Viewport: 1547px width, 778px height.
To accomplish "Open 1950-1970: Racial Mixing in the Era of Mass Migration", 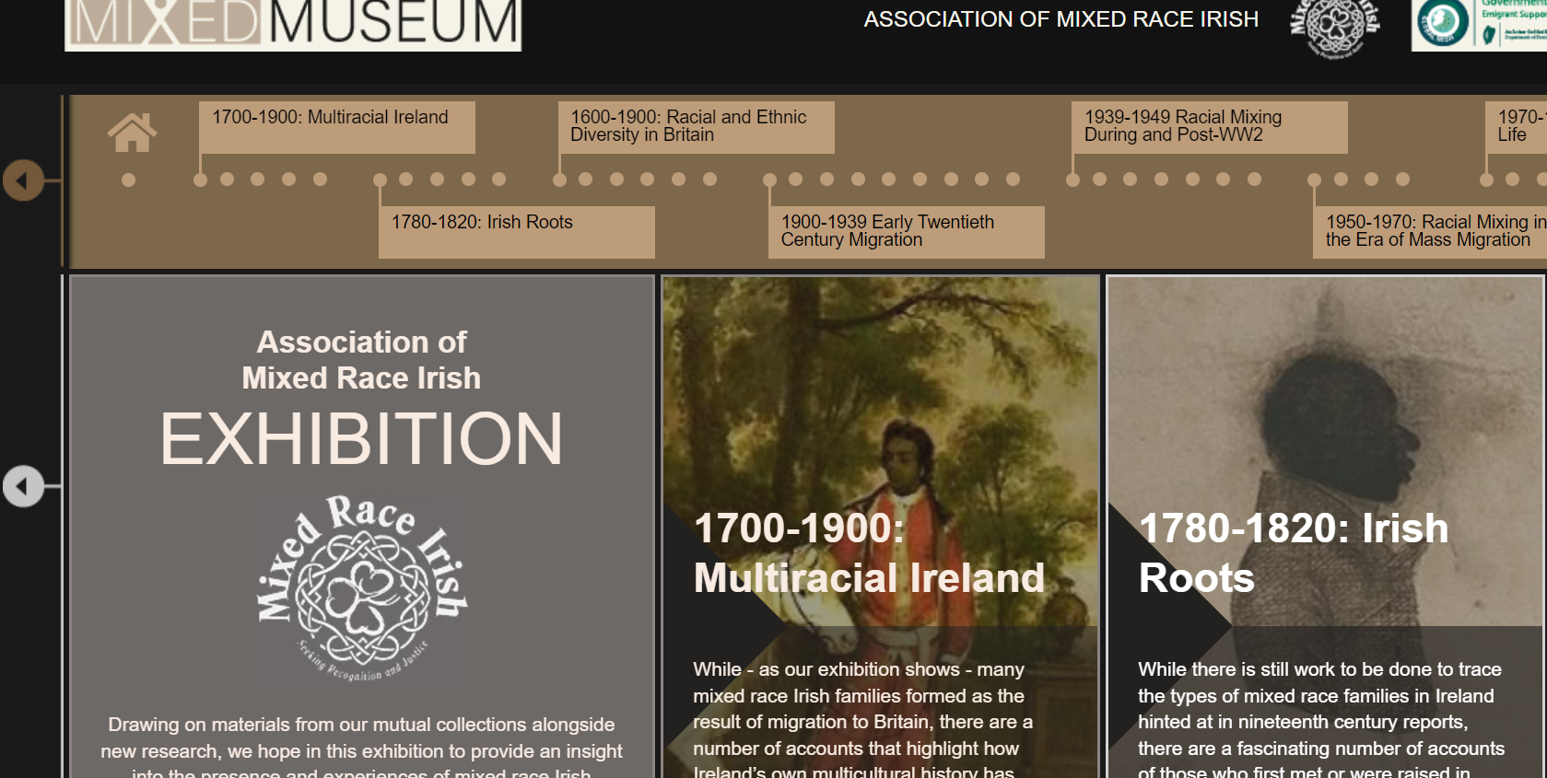I will 1429,231.
